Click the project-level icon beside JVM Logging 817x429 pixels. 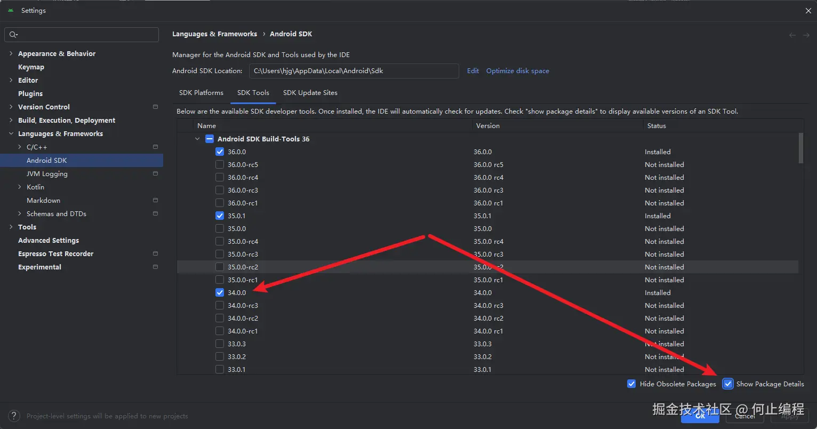click(155, 173)
